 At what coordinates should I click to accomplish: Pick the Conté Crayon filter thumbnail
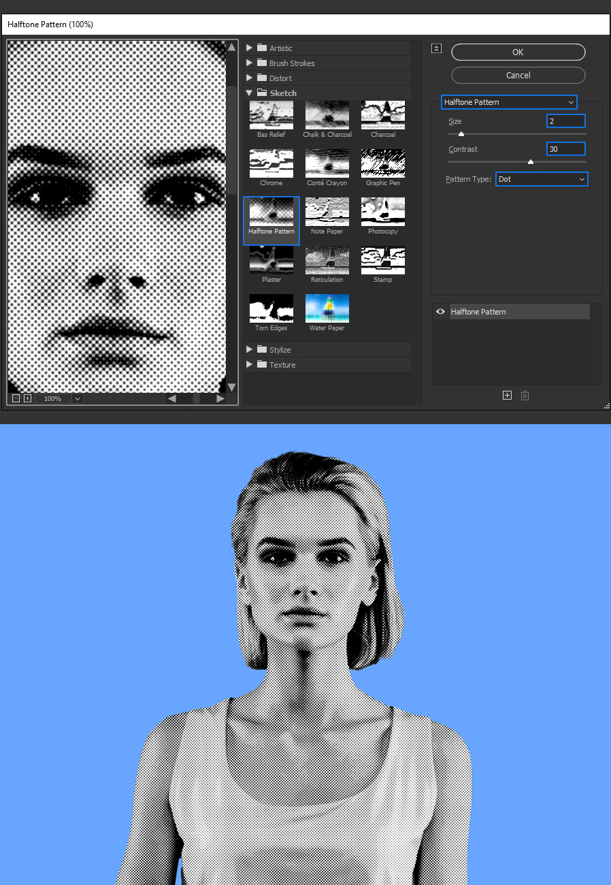click(327, 163)
